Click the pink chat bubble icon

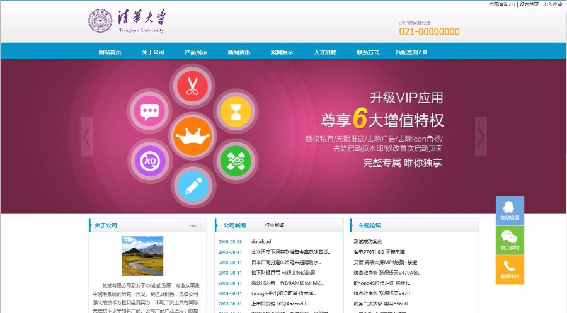point(149,111)
